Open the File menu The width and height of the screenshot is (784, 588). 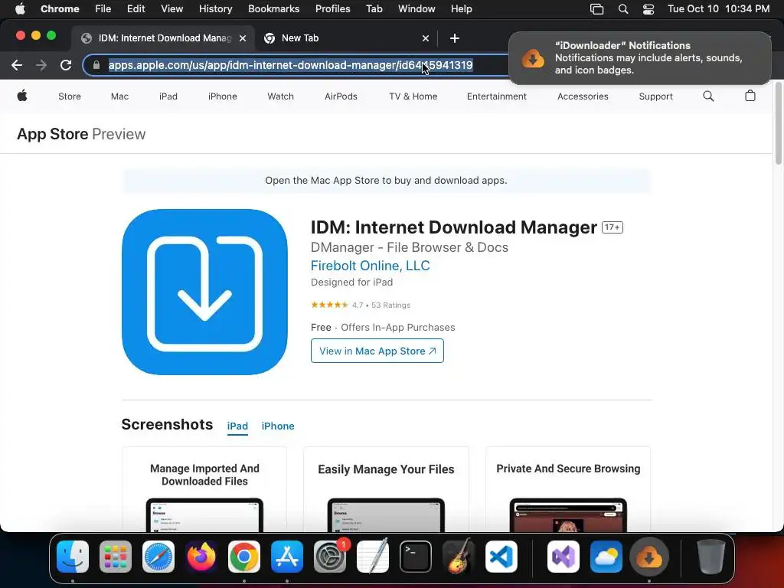point(103,9)
